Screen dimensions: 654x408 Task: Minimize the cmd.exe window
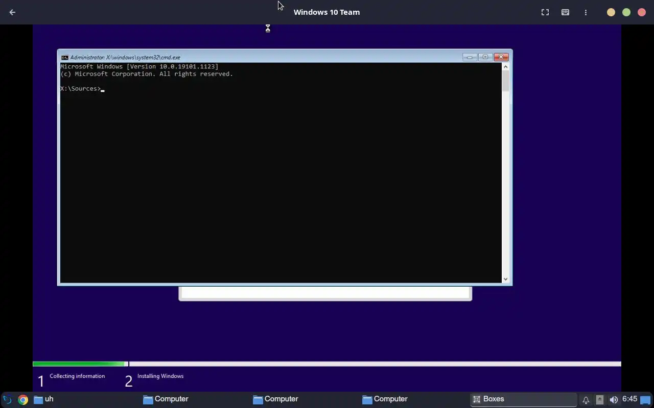470,57
